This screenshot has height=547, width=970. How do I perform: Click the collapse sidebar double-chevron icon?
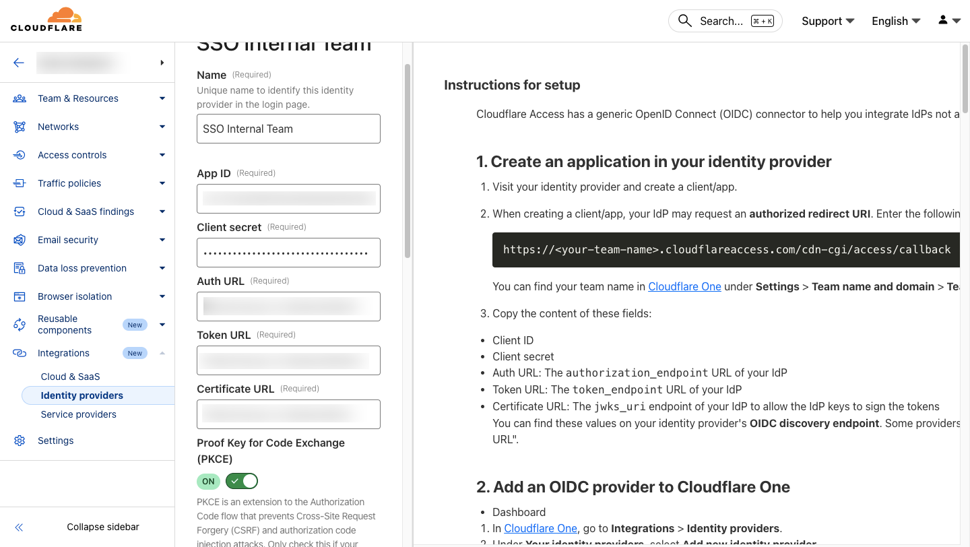pyautogui.click(x=20, y=527)
